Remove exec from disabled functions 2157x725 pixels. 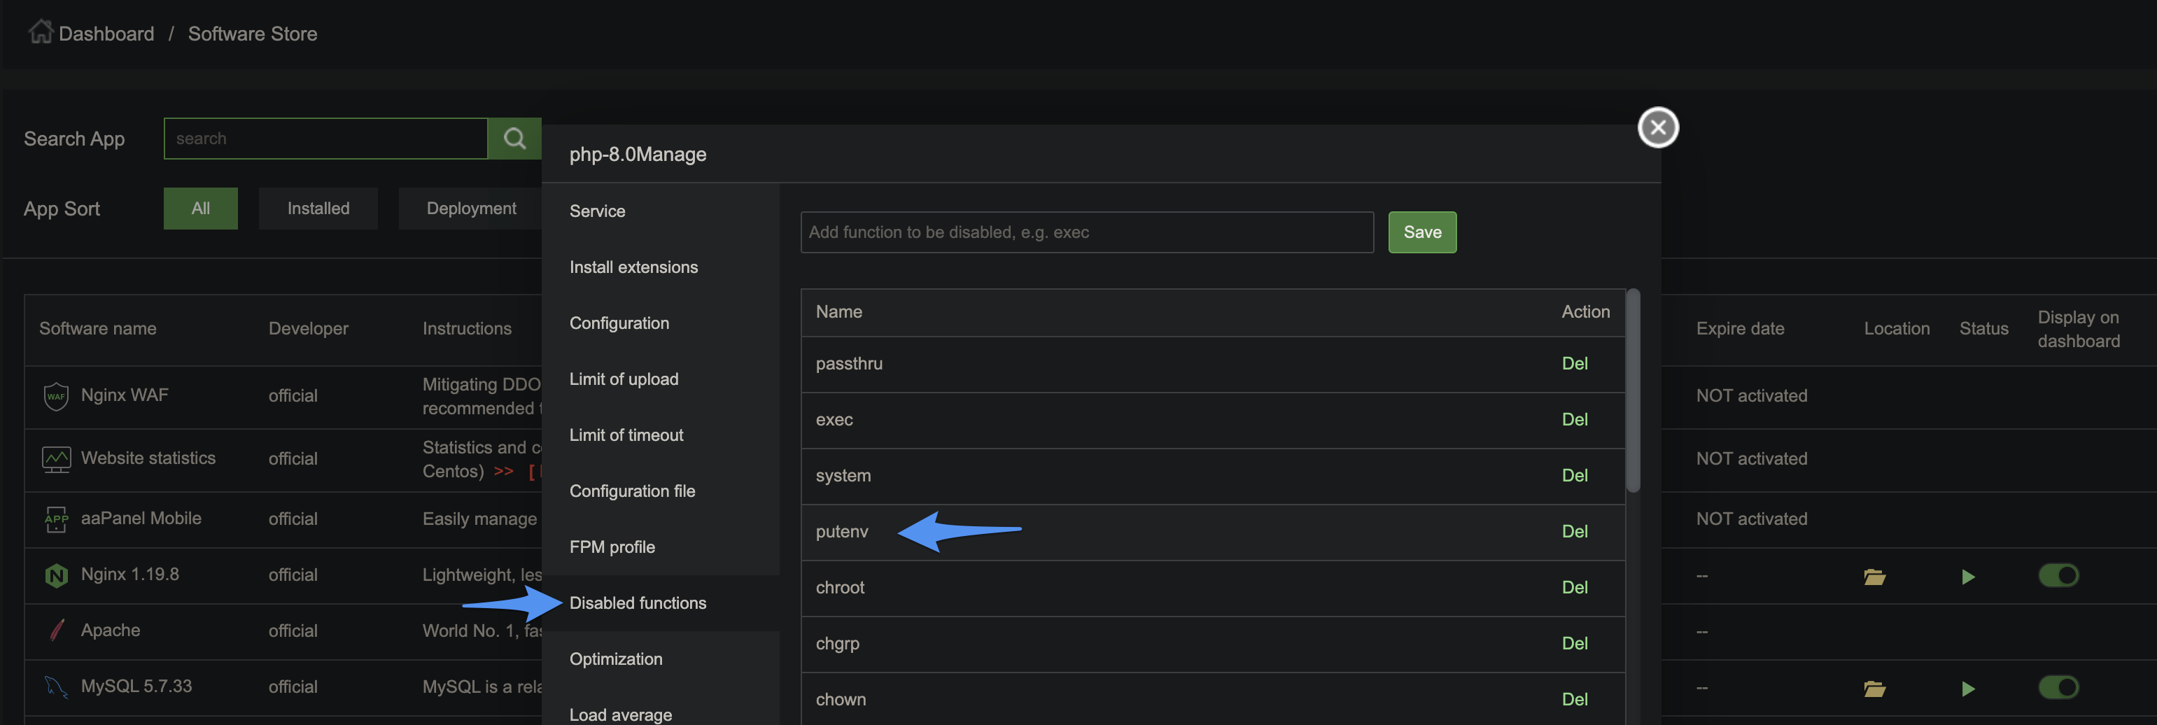click(x=1574, y=419)
